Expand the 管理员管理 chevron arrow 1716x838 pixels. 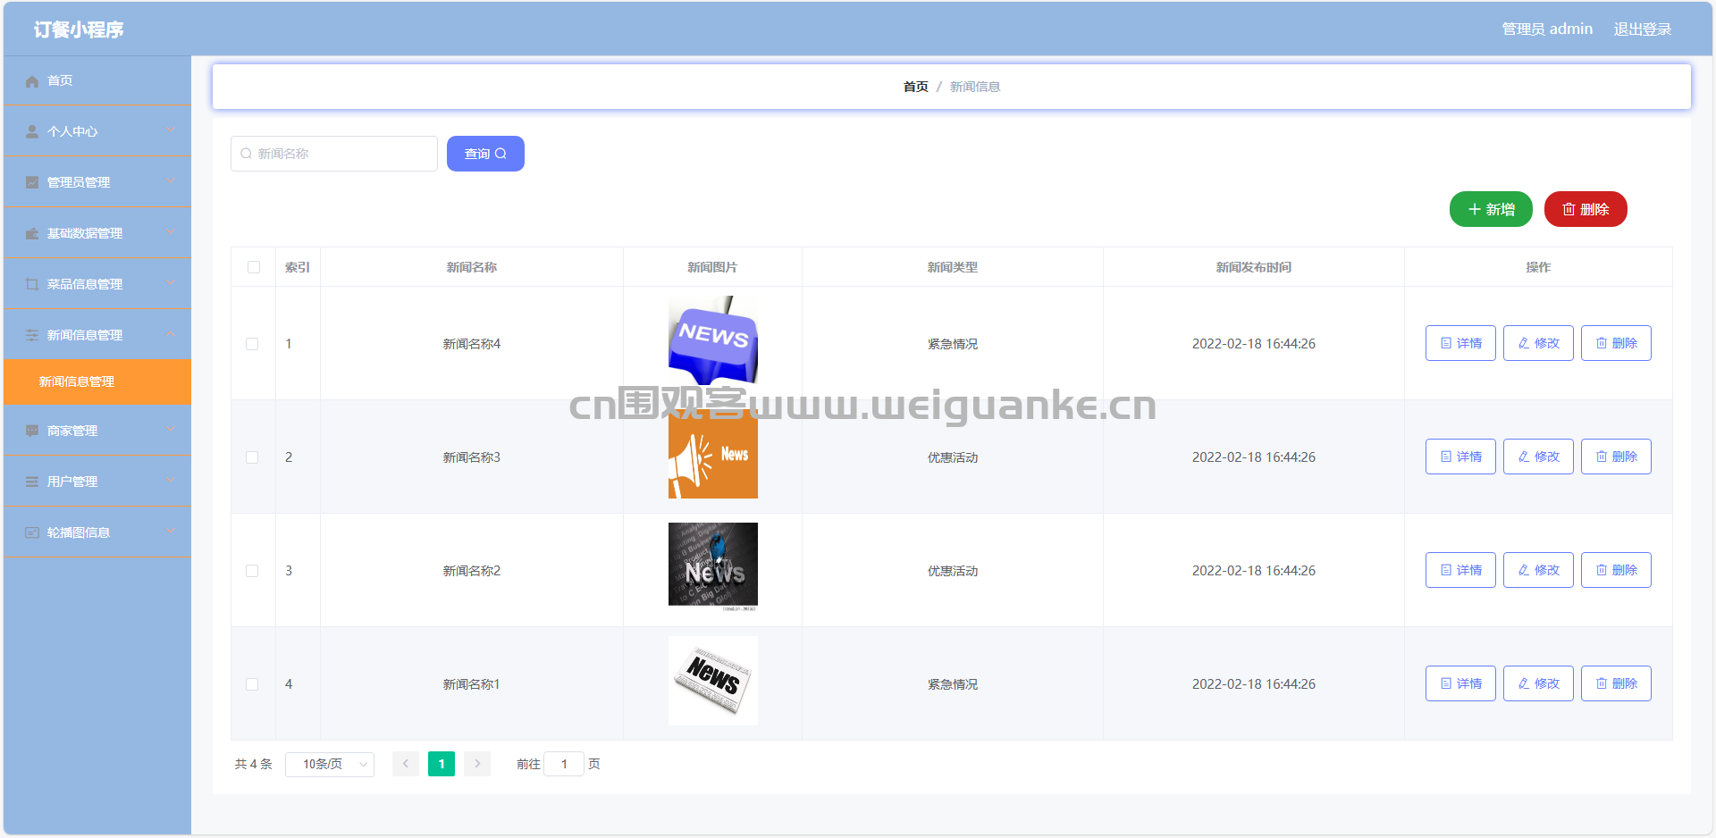171,181
